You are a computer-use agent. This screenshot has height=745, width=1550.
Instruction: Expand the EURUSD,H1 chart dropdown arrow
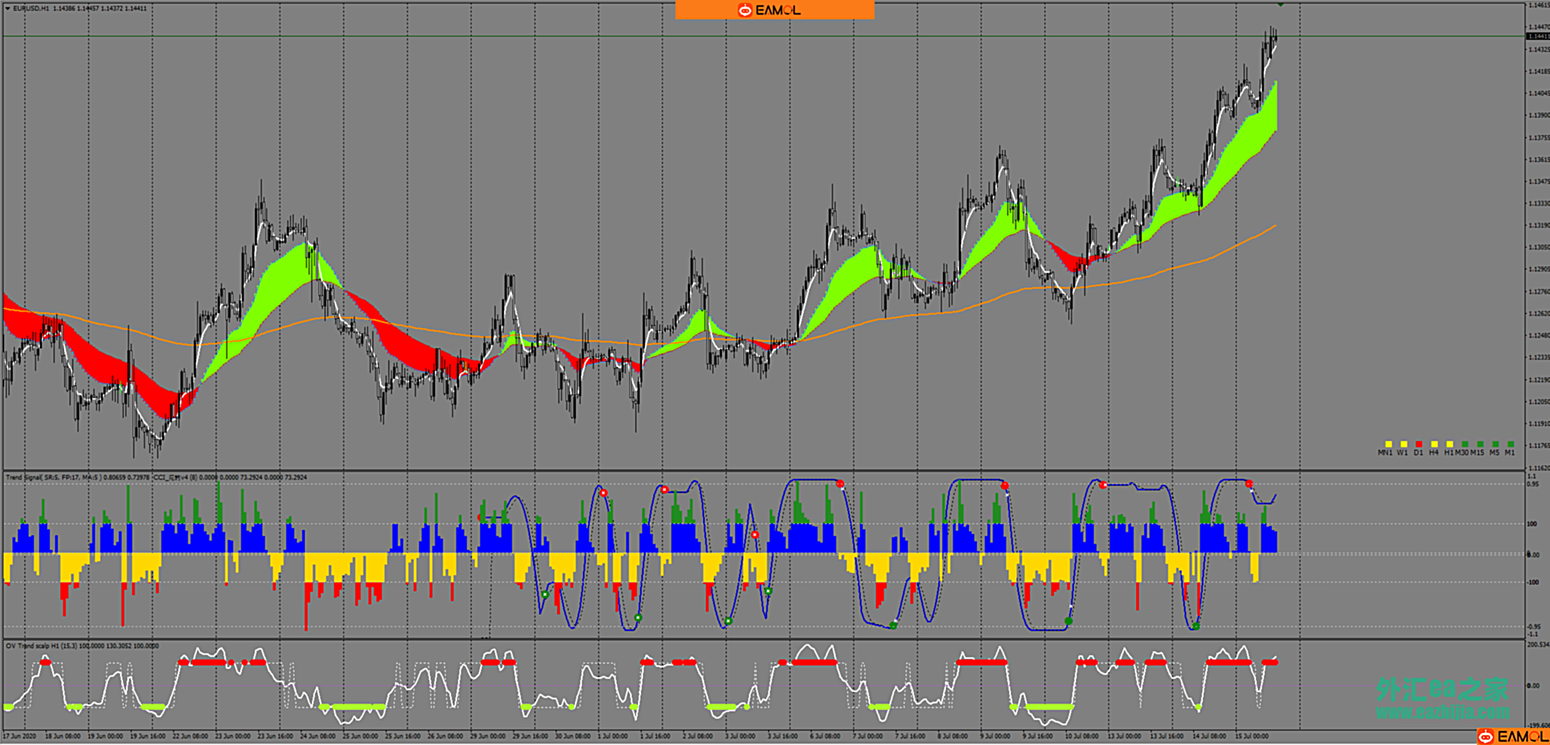coord(7,9)
